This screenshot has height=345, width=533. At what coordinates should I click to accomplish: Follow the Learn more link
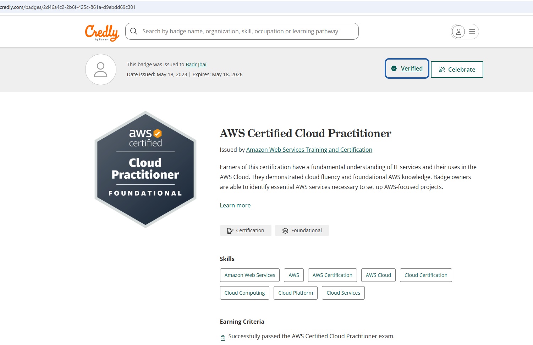click(235, 205)
